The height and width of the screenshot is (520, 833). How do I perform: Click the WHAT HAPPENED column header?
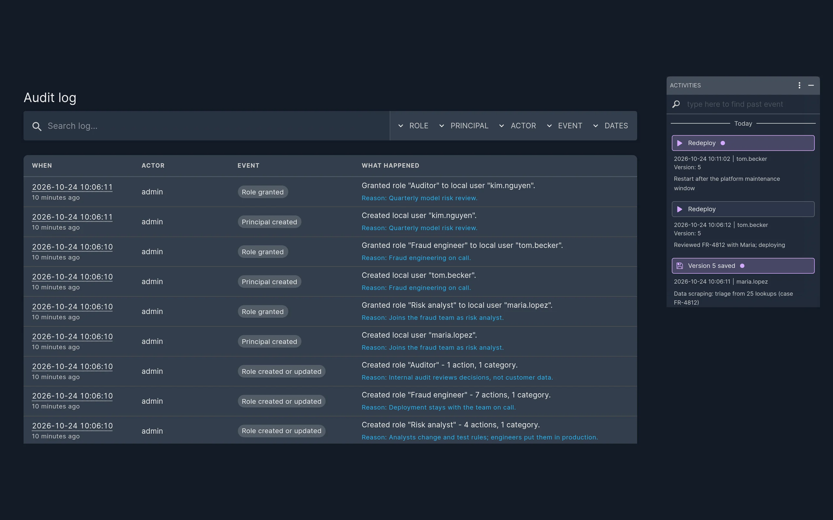pos(390,166)
